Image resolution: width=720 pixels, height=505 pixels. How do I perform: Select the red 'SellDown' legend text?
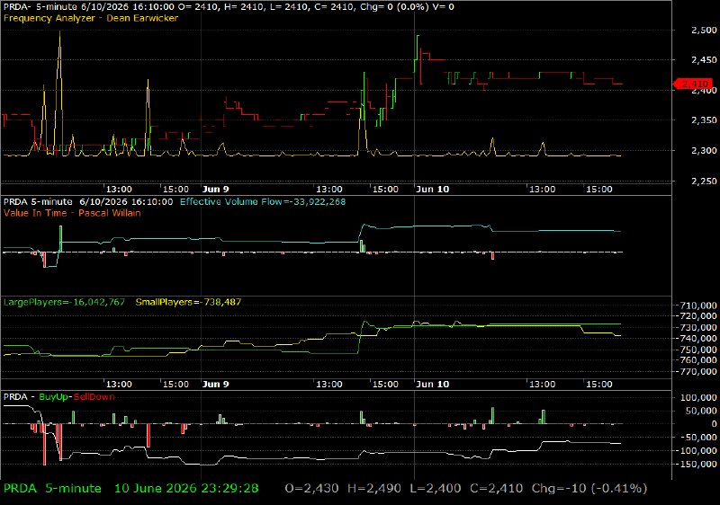(x=94, y=397)
